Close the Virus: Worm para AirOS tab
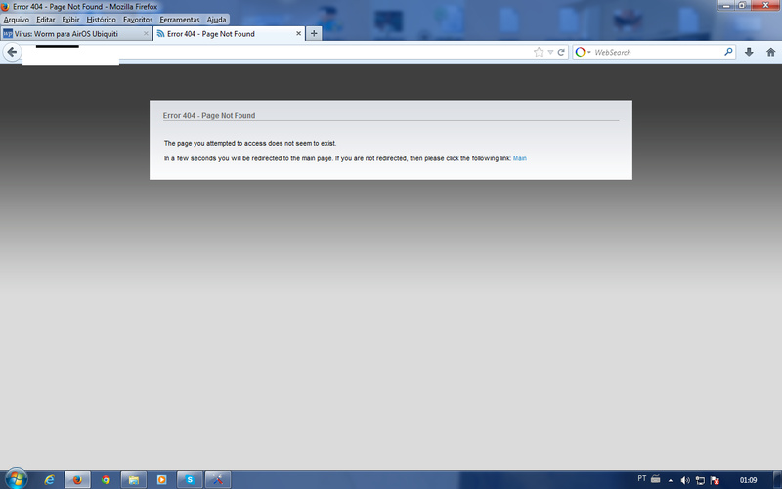This screenshot has width=782, height=489. 146,34
